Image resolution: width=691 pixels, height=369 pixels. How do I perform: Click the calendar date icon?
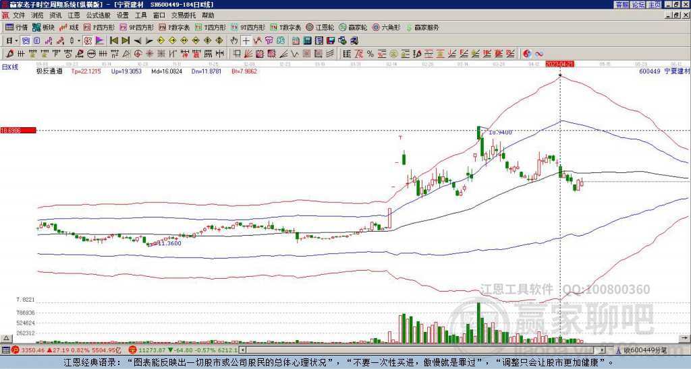296,40
